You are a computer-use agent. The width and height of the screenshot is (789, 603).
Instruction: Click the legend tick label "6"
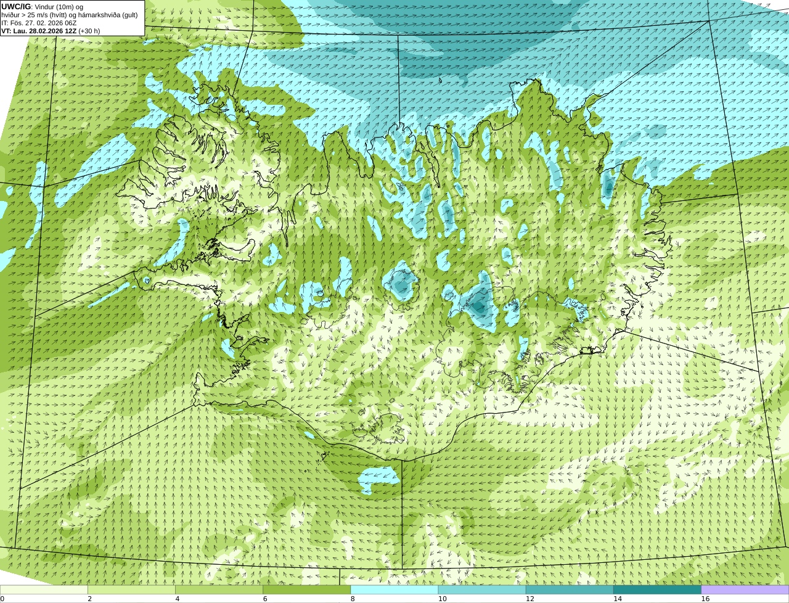point(265,599)
